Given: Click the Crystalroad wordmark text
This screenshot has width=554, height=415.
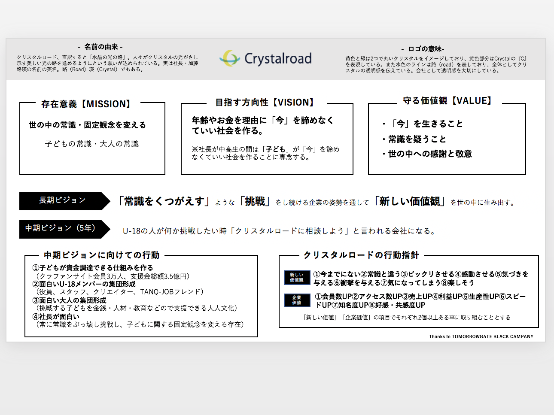Looking at the screenshot, I should pos(278,58).
